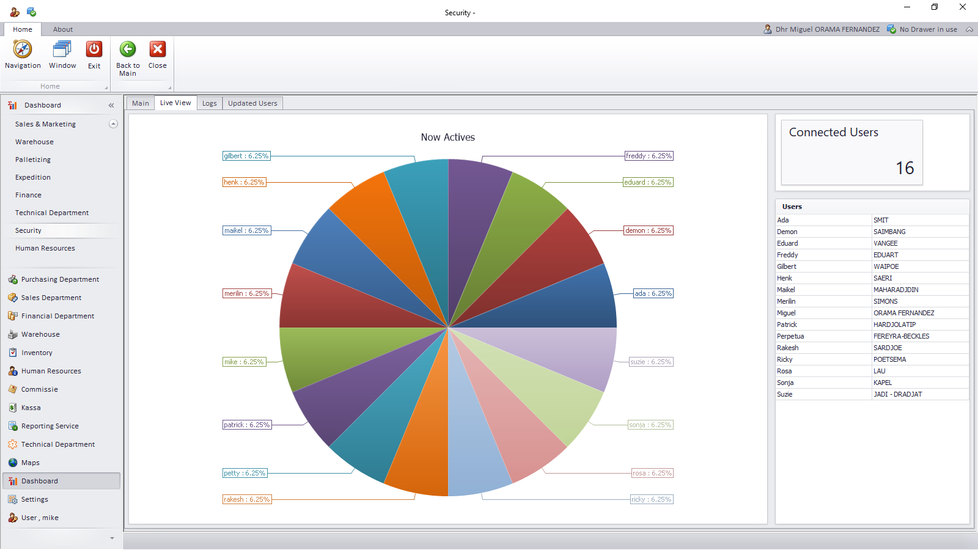Collapse the Dashboard navigation pane chevron

coord(111,105)
